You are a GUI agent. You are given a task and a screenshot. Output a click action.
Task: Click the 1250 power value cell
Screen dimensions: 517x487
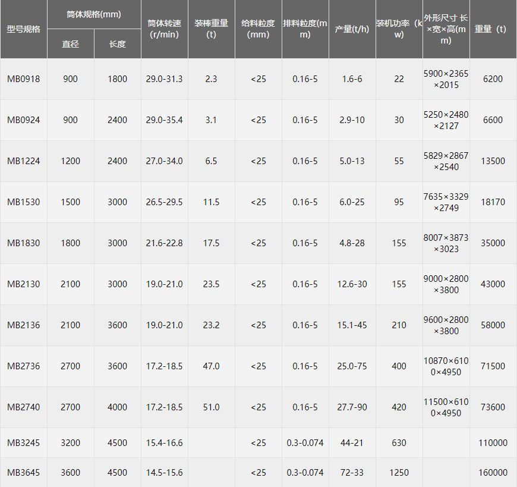[399, 473]
